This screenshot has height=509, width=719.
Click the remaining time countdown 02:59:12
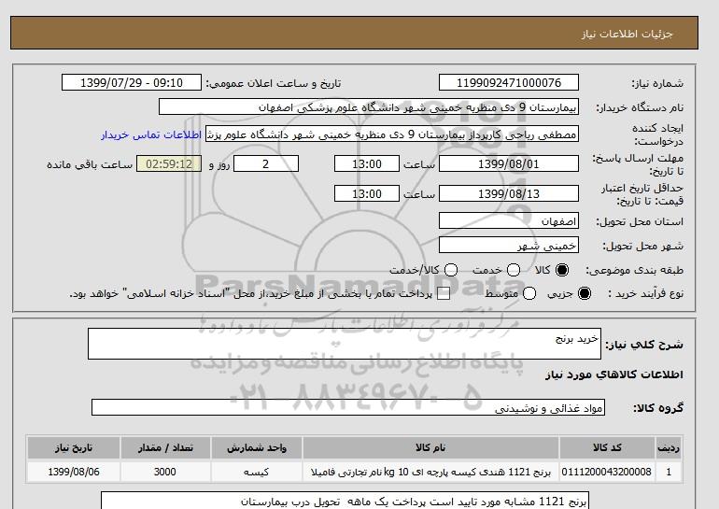pyautogui.click(x=169, y=163)
